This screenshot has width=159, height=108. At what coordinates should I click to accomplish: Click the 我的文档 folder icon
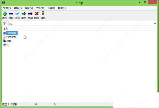(4, 37)
